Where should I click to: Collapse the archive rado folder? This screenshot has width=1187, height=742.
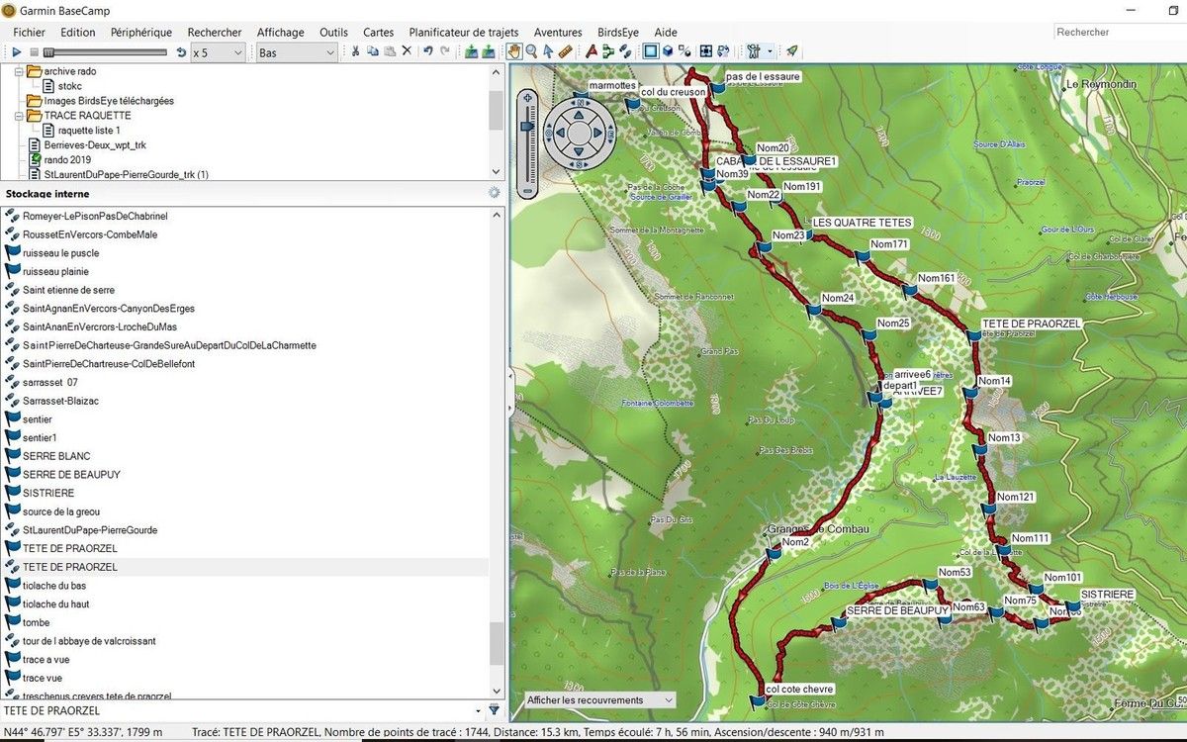pyautogui.click(x=21, y=71)
